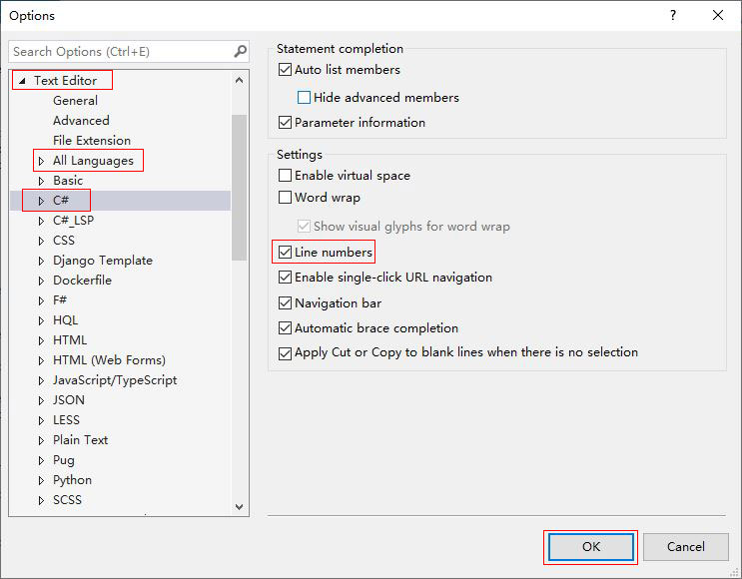The width and height of the screenshot is (742, 579).
Task: Click the help question mark icon
Action: (x=672, y=15)
